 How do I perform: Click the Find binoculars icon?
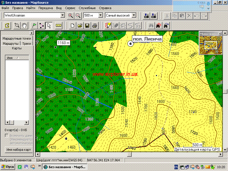152,25
